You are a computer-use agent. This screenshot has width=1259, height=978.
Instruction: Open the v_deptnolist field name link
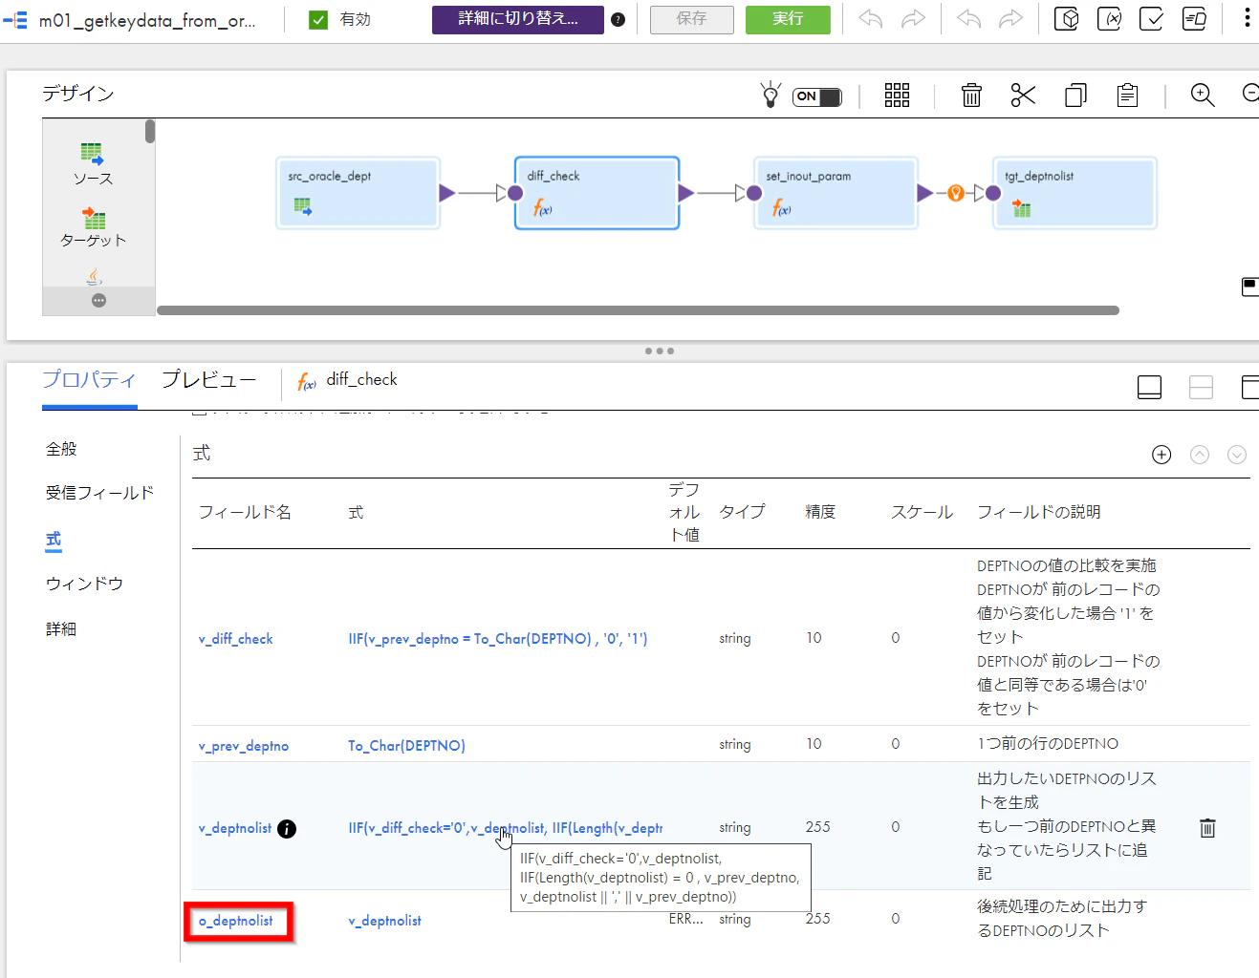(x=235, y=828)
